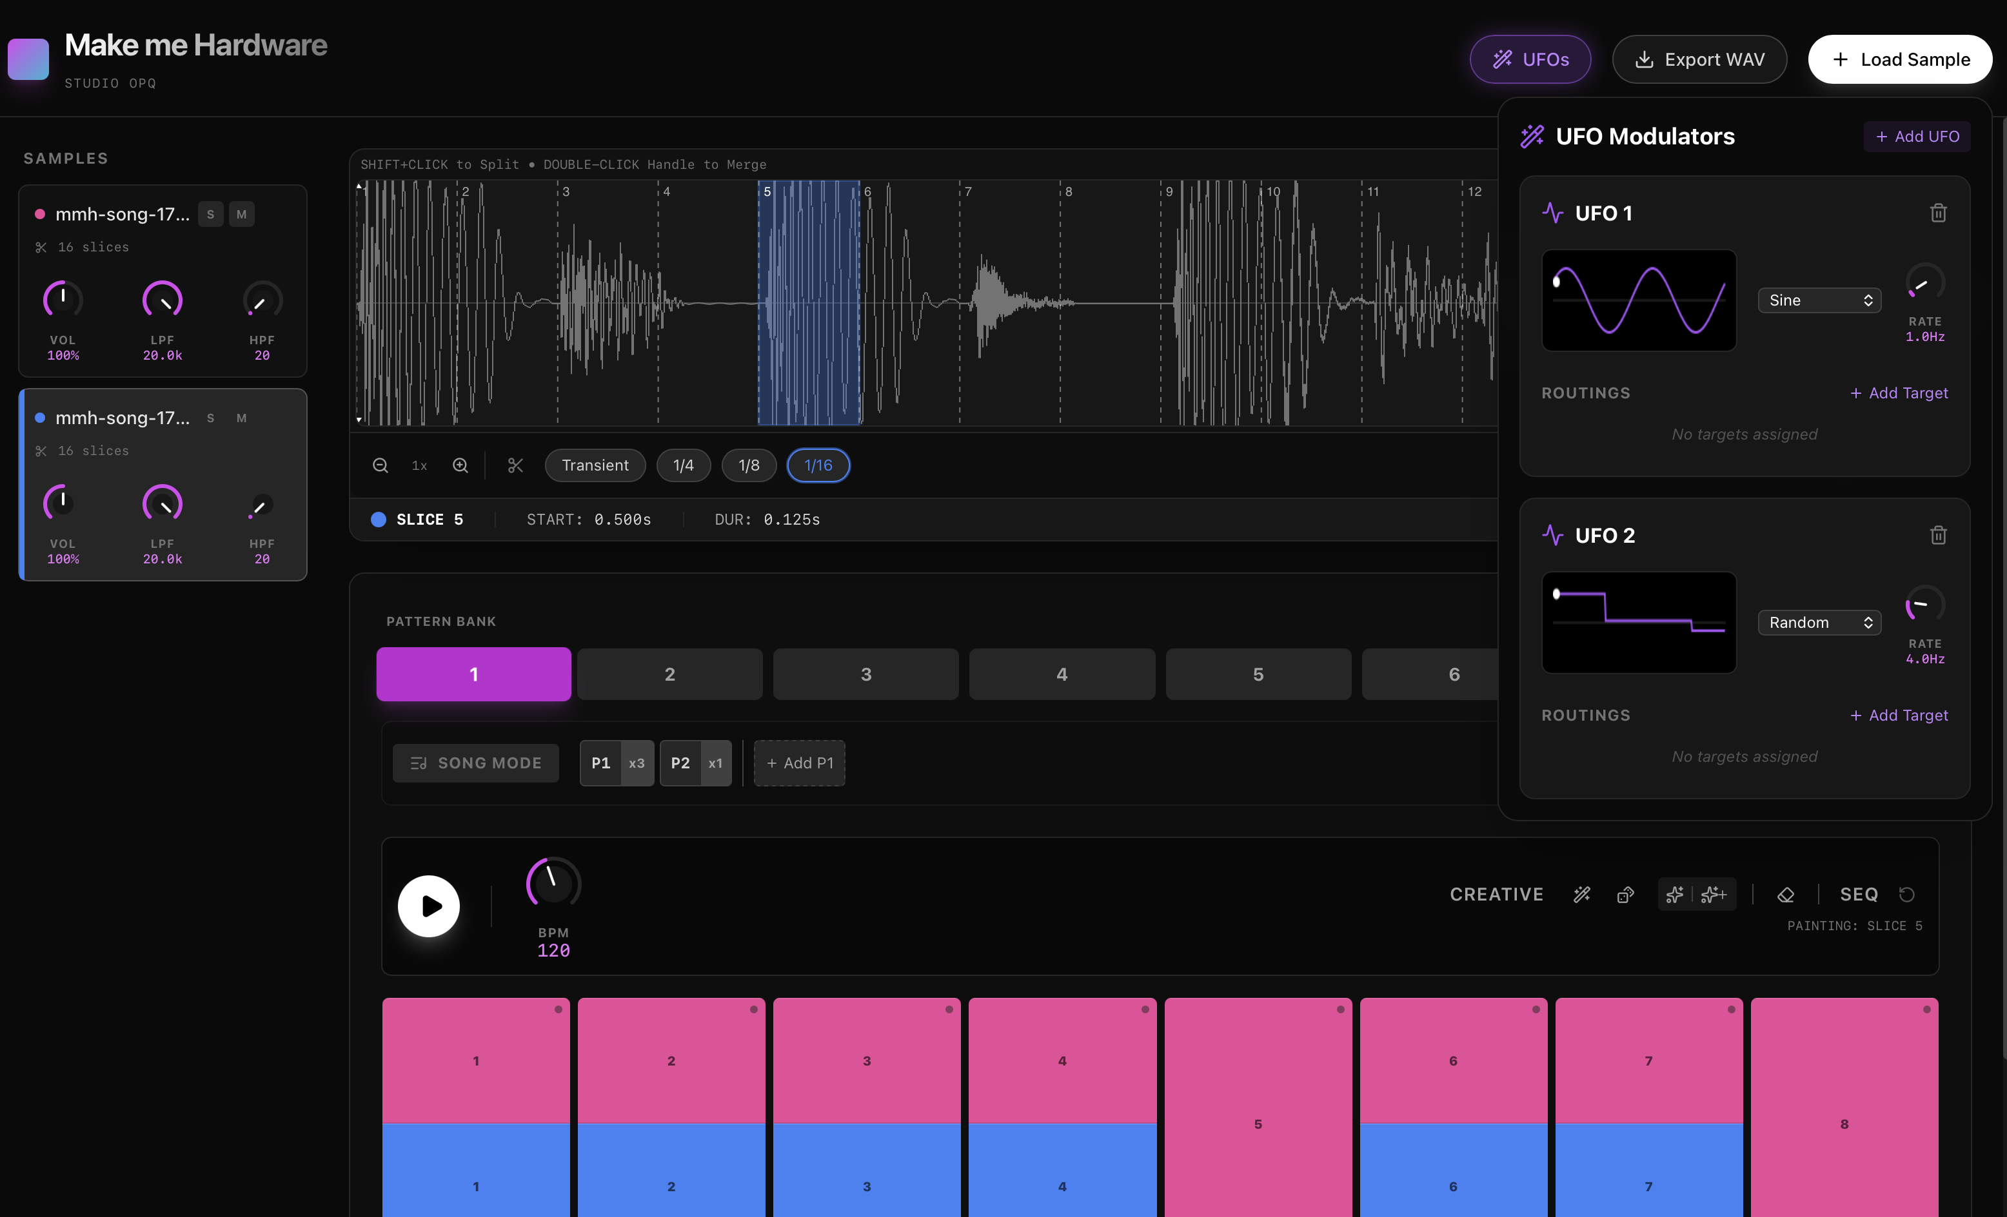Click UFO 1 RATE knob
The height and width of the screenshot is (1217, 2007).
[x=1924, y=282]
